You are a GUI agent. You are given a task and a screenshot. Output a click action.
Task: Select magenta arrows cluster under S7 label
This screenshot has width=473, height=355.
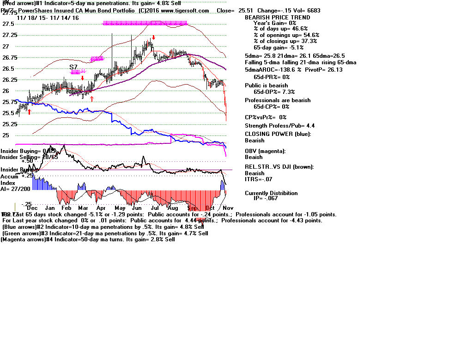[78, 72]
